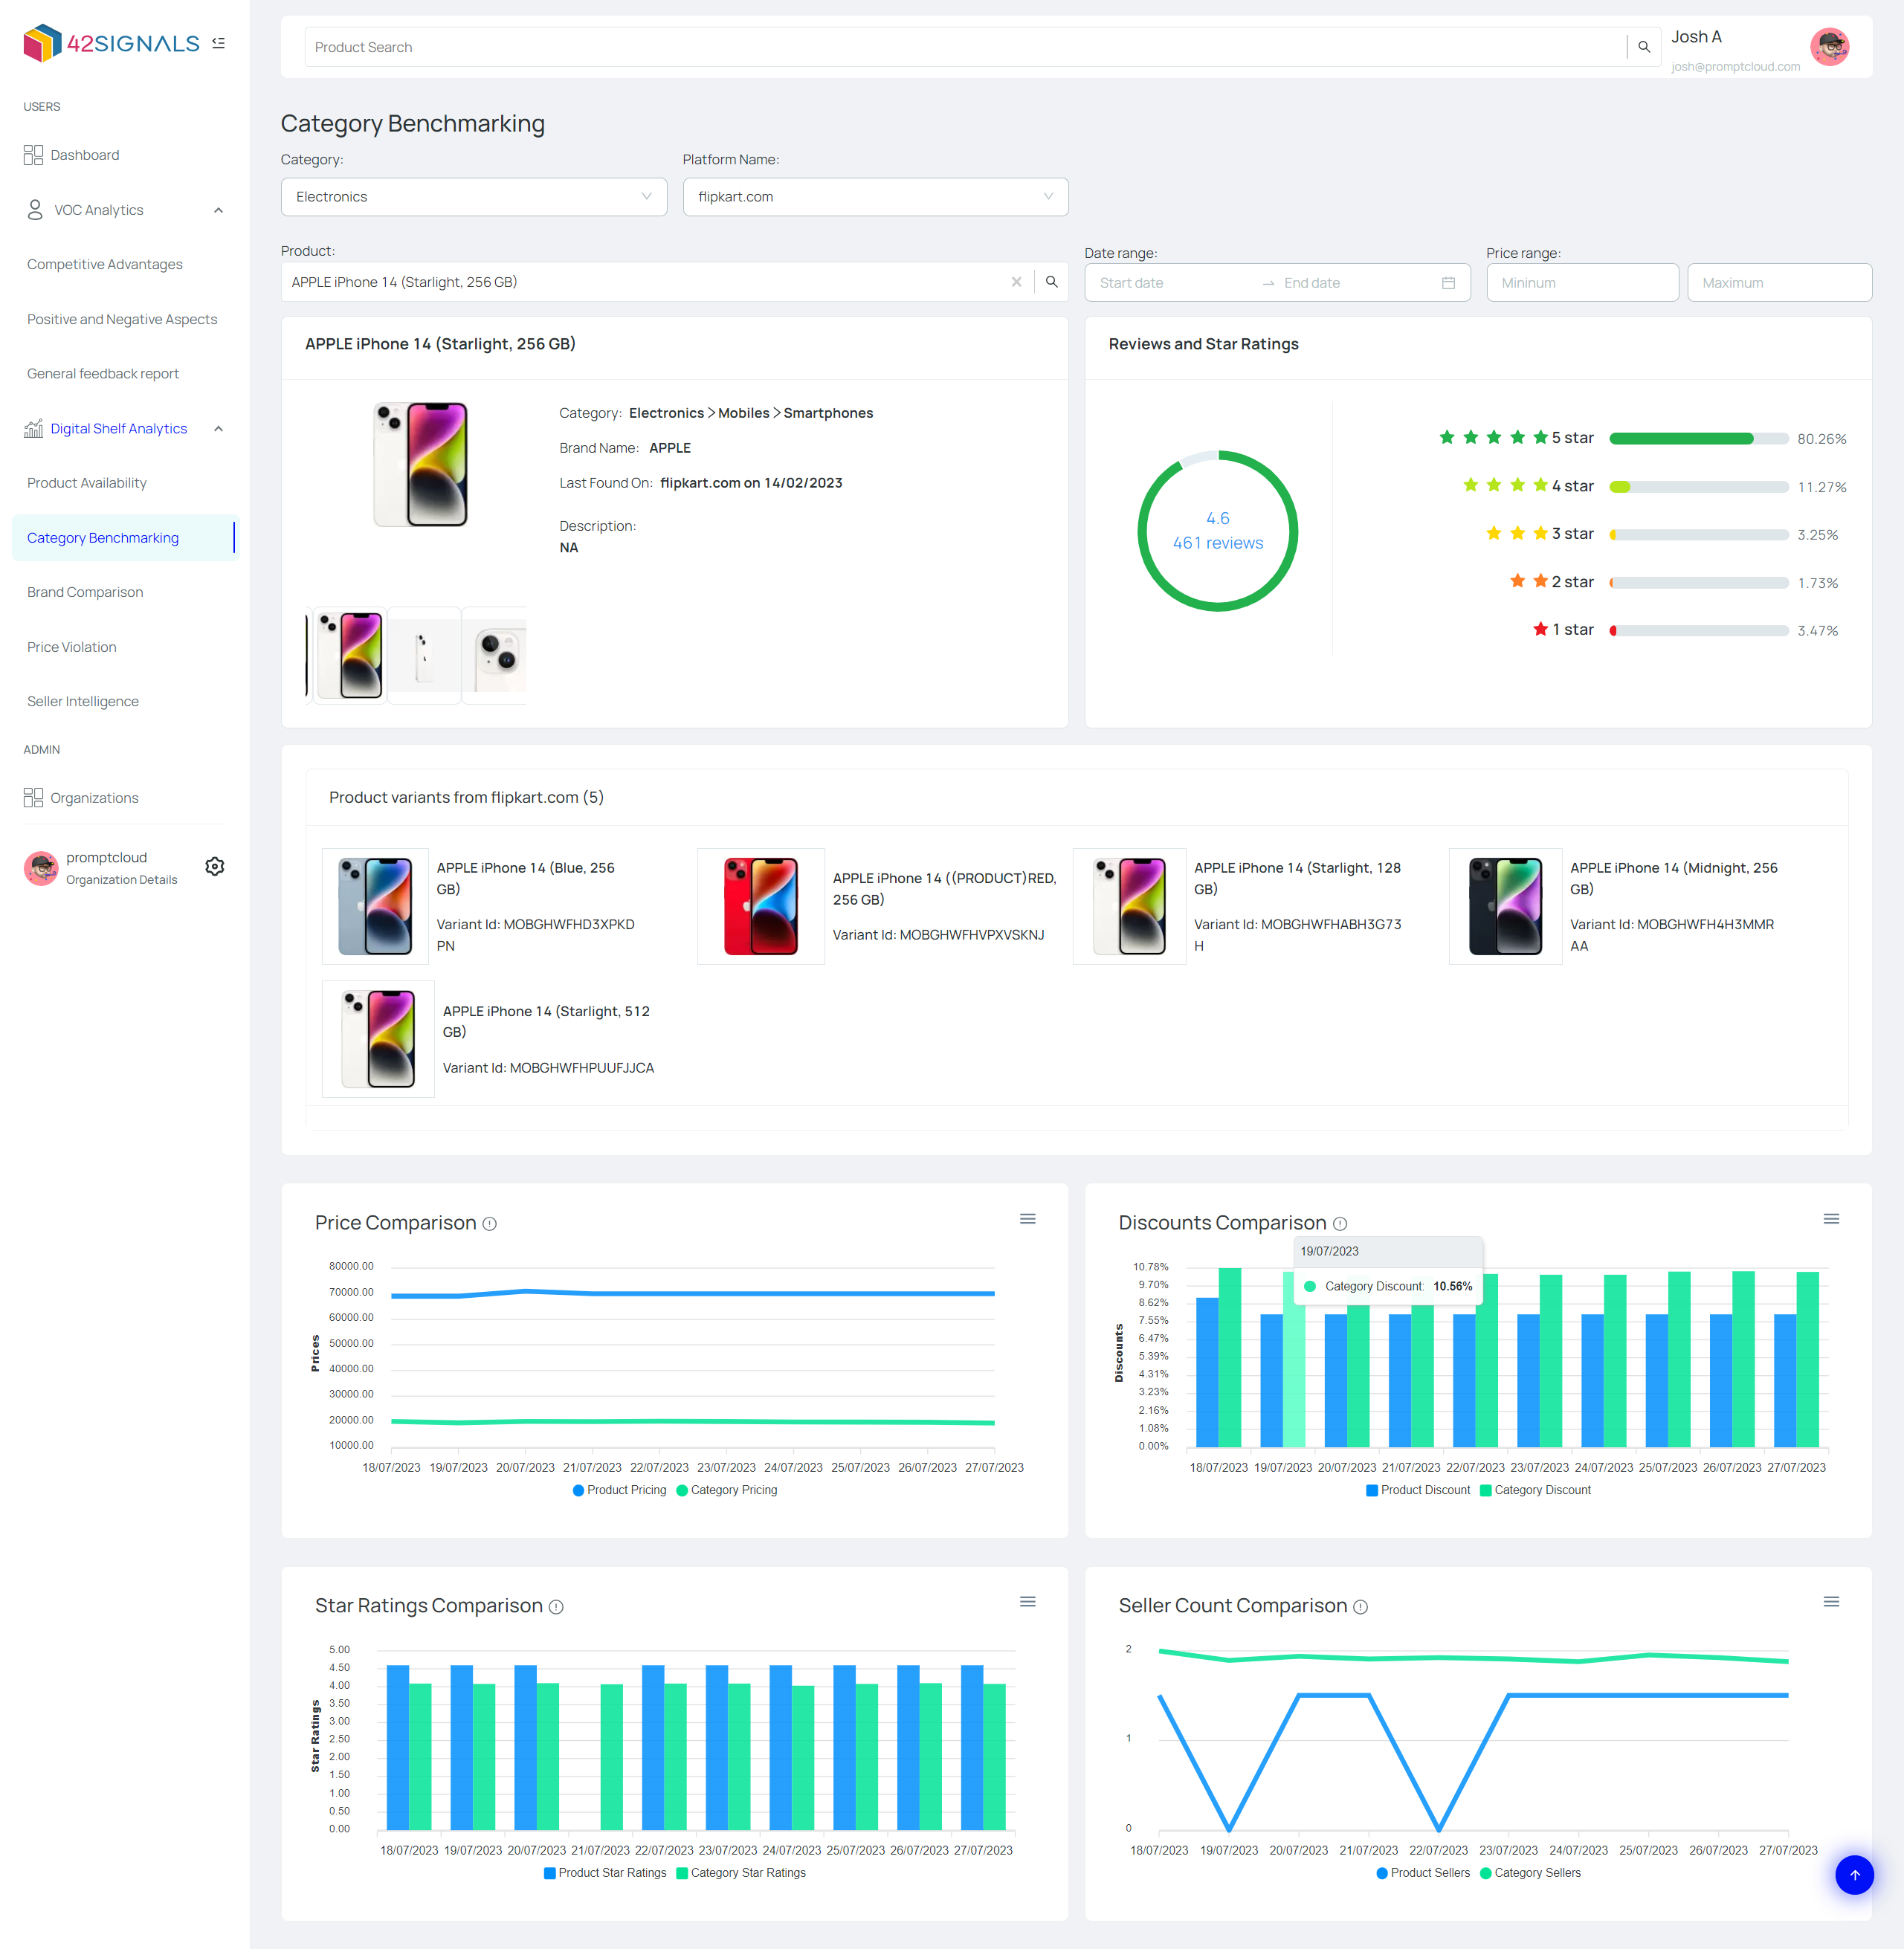Open Seller Intelligence from the sidebar
Image resolution: width=1904 pixels, height=1949 pixels.
83,701
